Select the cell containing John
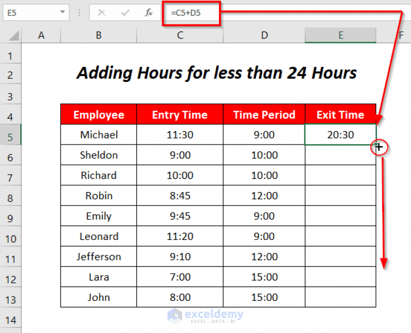The height and width of the screenshot is (333, 411). pyautogui.click(x=98, y=297)
